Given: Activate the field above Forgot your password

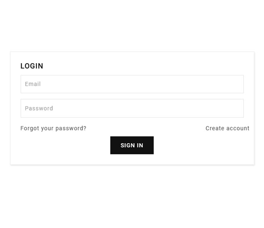Looking at the screenshot, I should click(132, 108).
